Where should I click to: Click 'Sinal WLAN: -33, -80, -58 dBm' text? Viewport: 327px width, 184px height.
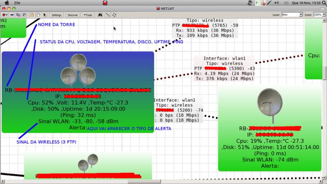[x=78, y=121]
